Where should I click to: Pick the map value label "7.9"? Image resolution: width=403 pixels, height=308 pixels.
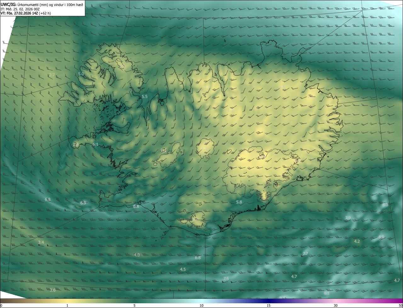(348, 218)
